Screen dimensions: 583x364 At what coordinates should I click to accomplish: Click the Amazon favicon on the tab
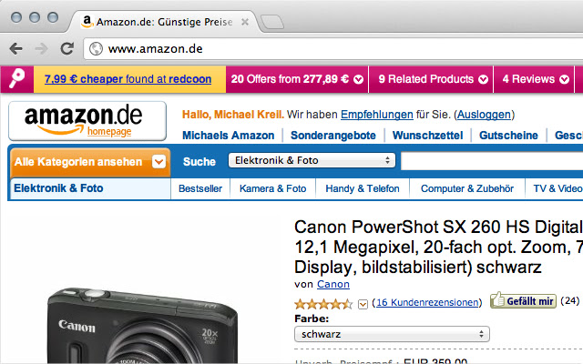click(x=87, y=22)
